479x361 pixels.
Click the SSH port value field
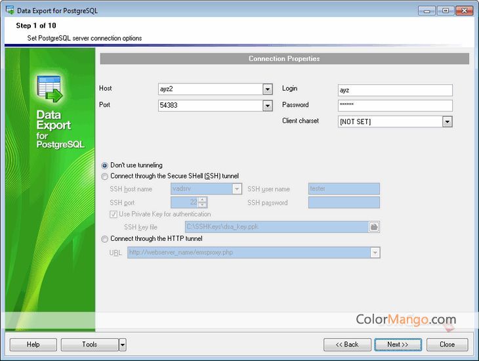click(x=184, y=202)
